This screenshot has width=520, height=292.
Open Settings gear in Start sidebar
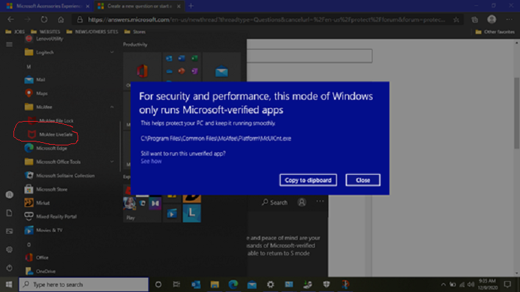[9, 249]
